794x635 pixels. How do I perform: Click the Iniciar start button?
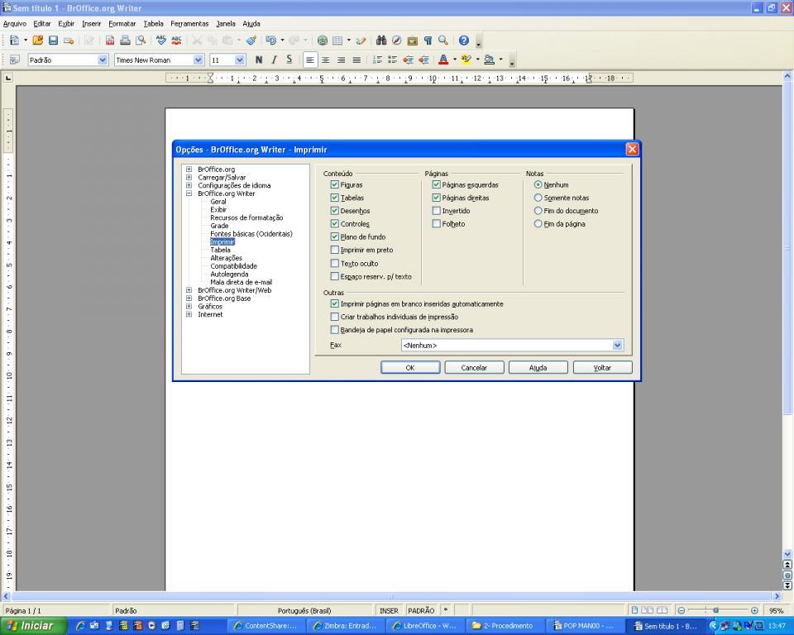(31, 626)
